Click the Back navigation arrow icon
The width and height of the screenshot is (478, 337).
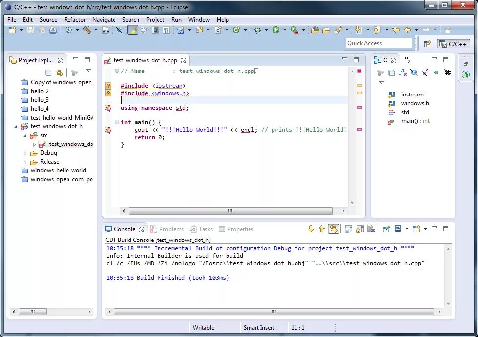408,30
